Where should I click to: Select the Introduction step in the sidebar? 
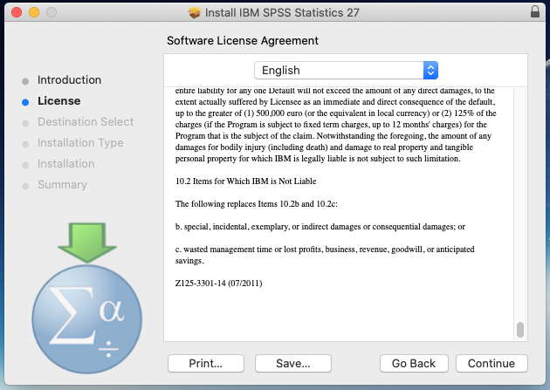[x=69, y=80]
